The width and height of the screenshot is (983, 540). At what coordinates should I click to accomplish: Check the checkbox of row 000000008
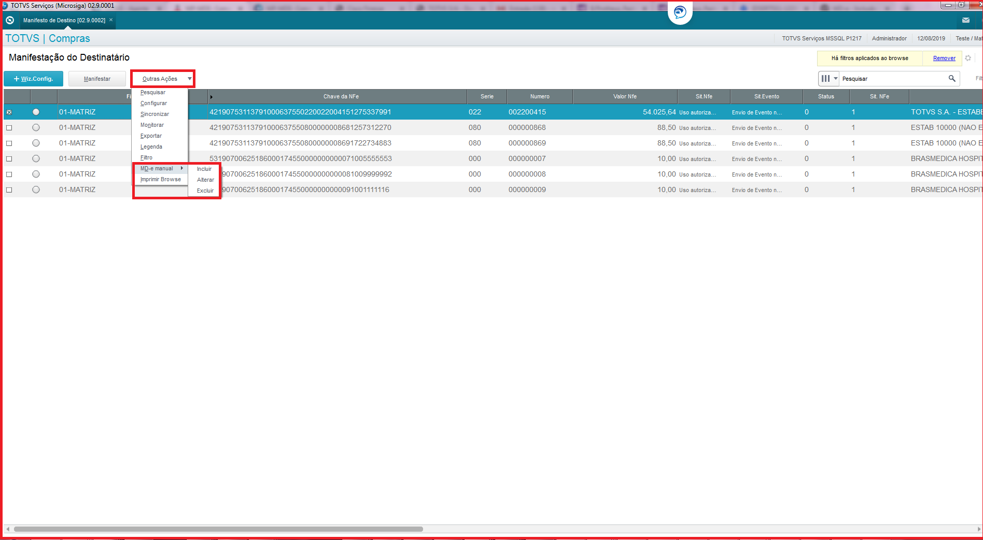pyautogui.click(x=9, y=174)
